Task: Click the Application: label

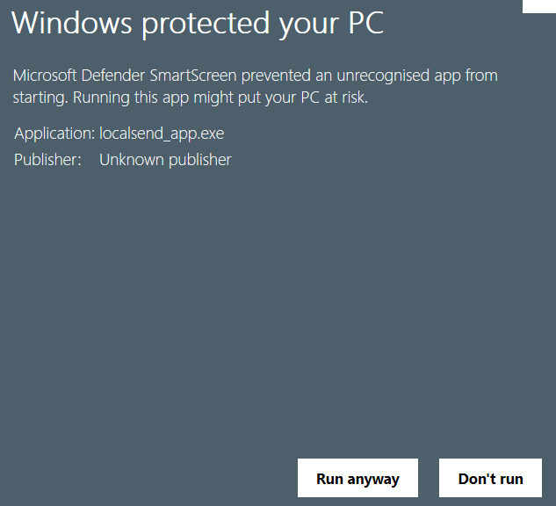Action: point(54,134)
